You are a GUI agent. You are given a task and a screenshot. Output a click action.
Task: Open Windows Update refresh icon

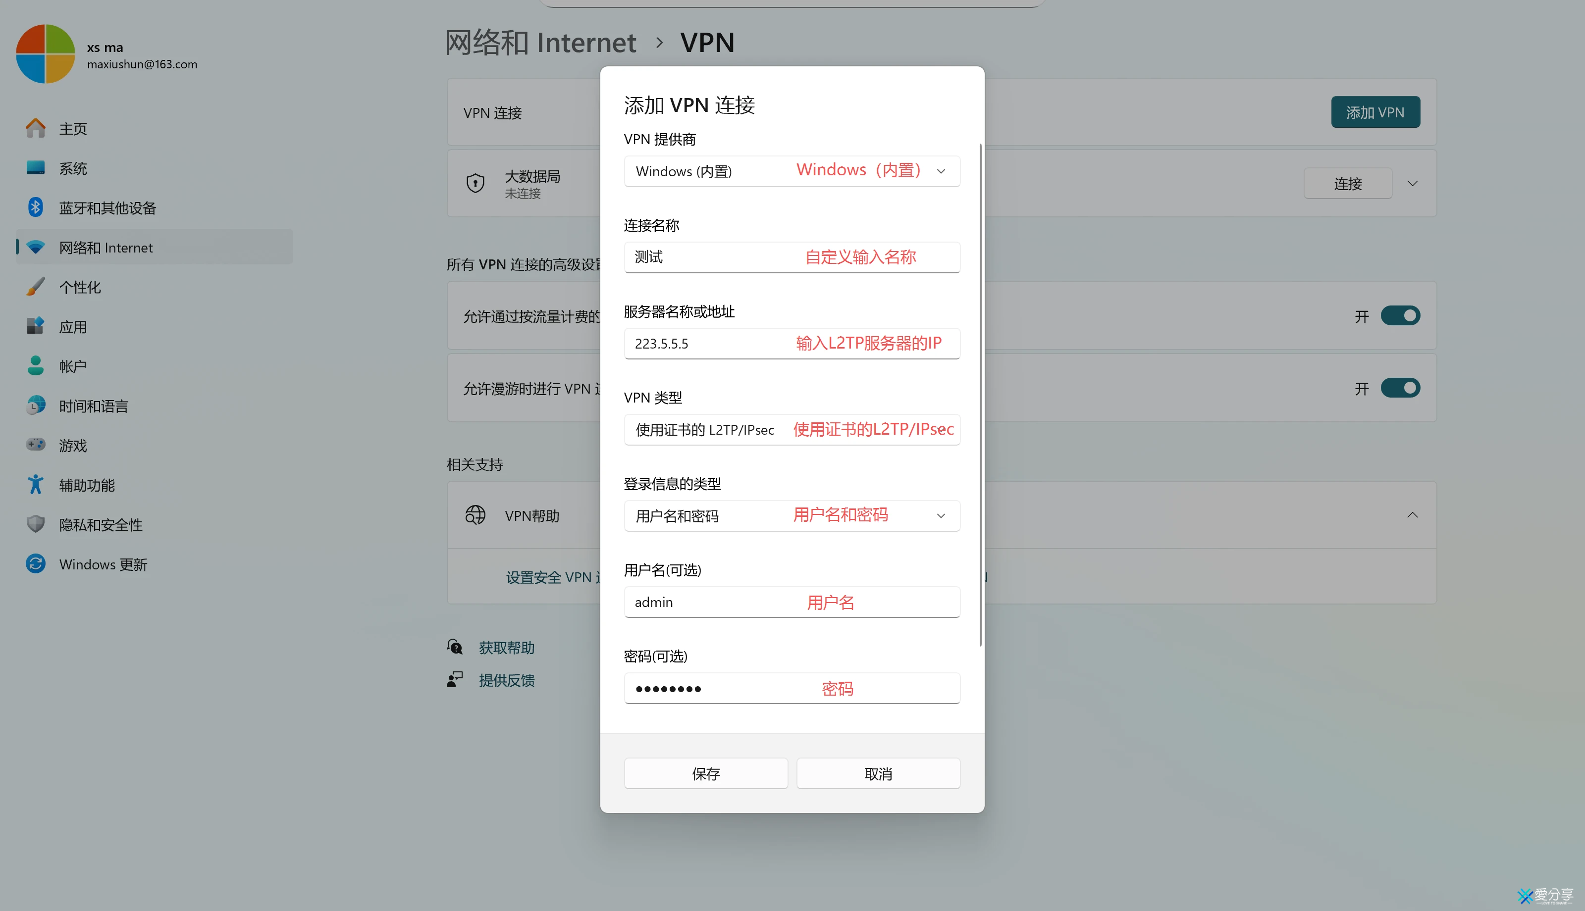pos(36,564)
